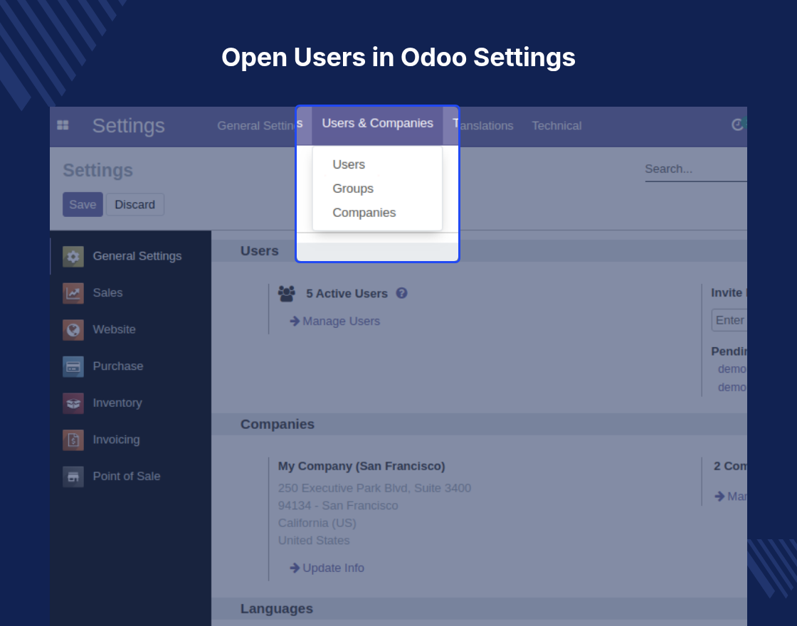The width and height of the screenshot is (797, 626).
Task: Select Invoicing label in the sidebar
Action: coord(117,440)
